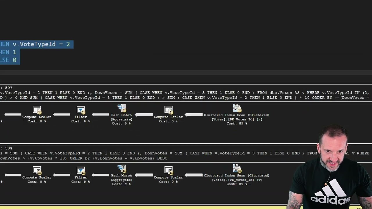Click 'Cost: 89 %' under second plan scan
The image size is (372, 209).
coord(237,184)
